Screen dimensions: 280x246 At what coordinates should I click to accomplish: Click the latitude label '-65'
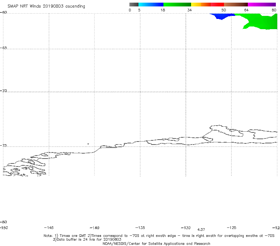3,48
